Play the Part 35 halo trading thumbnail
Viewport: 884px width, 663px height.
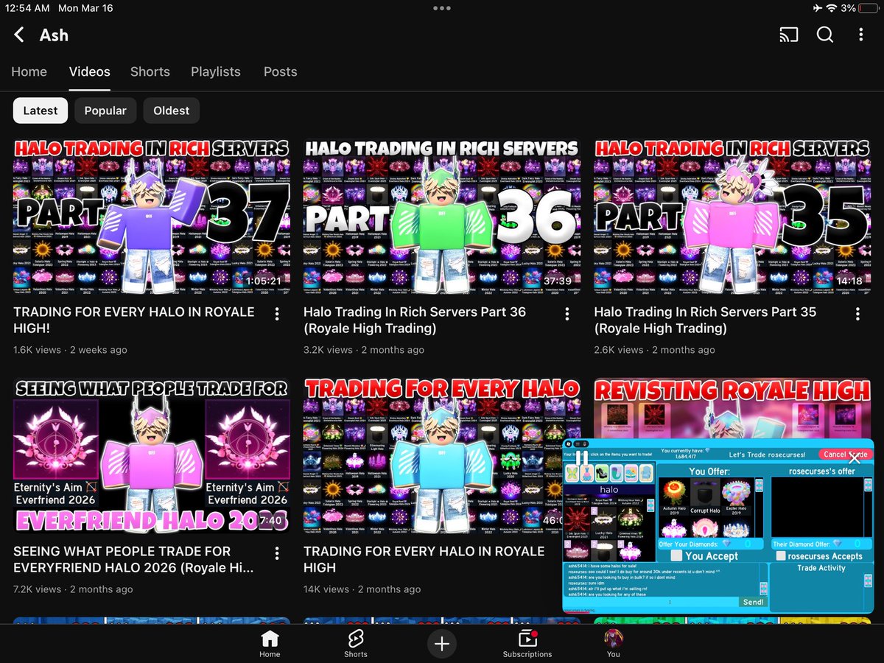click(732, 217)
